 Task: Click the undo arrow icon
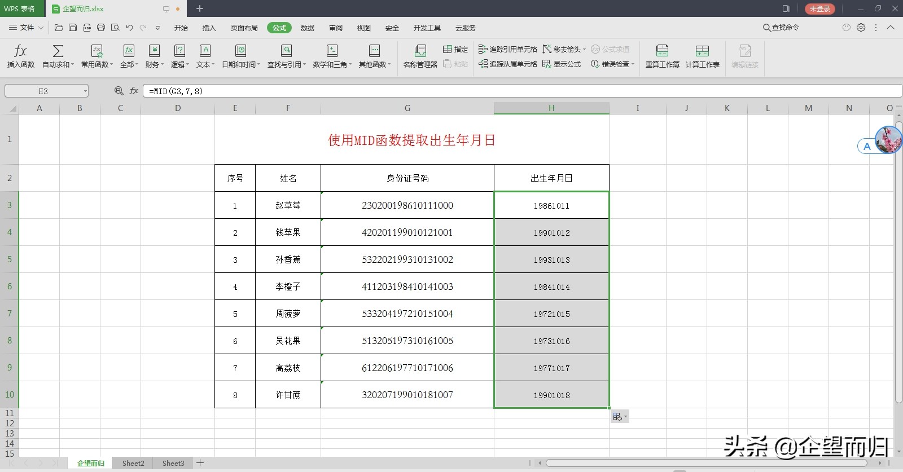click(x=129, y=28)
